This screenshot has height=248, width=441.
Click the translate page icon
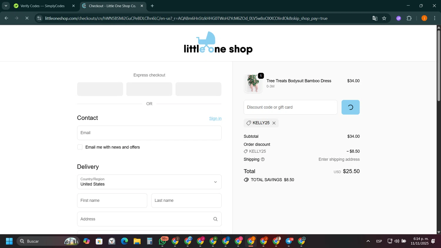coord(375,18)
